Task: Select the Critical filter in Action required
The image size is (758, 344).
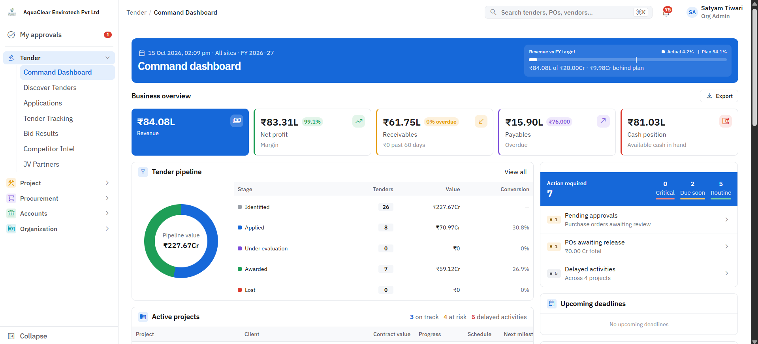Action: (x=665, y=190)
